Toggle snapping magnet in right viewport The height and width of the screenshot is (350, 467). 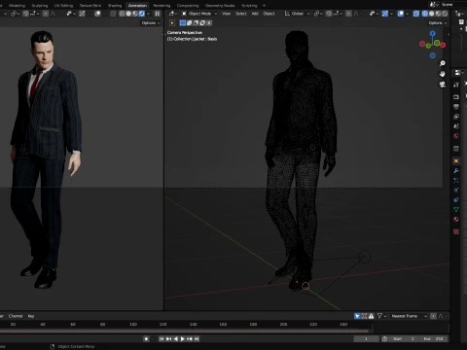(x=329, y=14)
